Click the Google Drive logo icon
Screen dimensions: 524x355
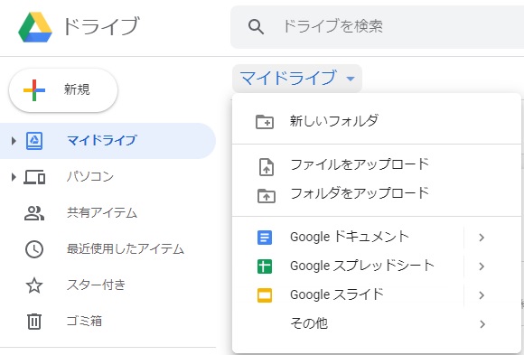[35, 27]
